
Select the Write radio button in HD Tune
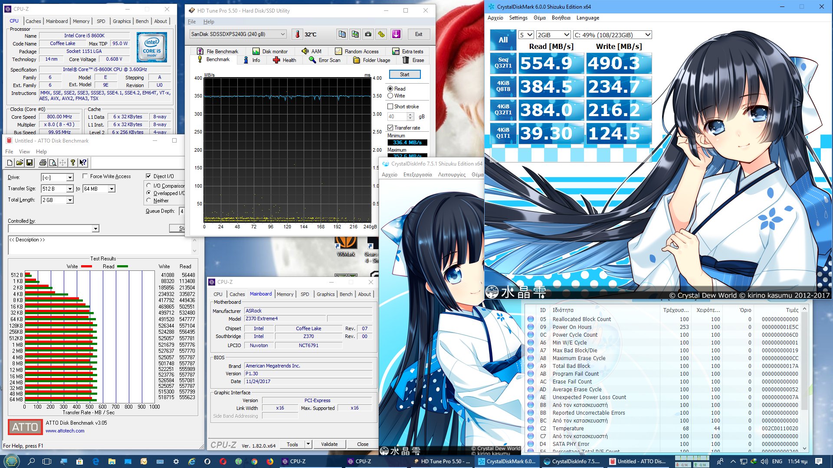pos(390,96)
